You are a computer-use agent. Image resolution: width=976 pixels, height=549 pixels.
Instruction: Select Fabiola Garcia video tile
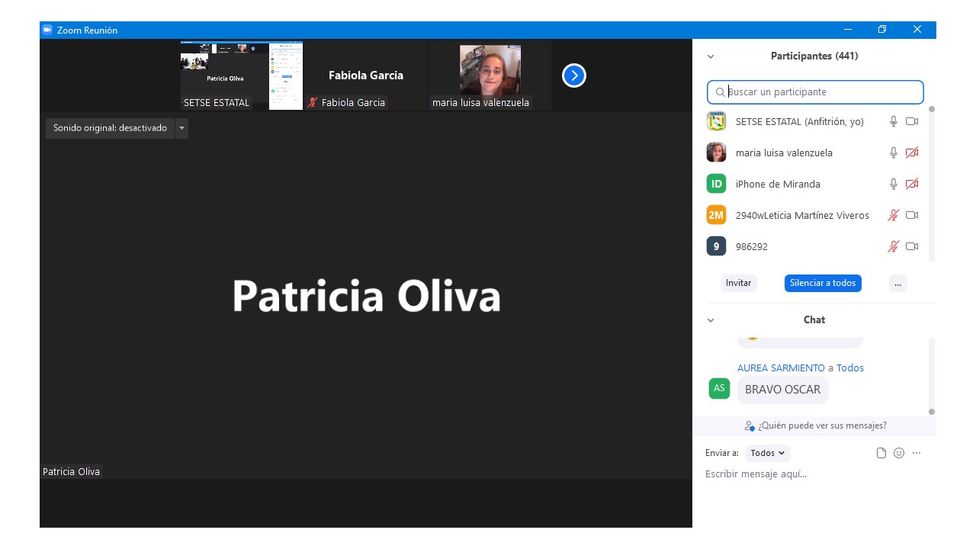tap(366, 75)
